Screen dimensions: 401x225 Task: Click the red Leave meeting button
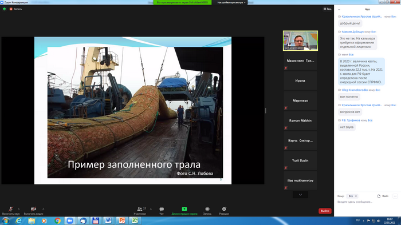pos(325,211)
